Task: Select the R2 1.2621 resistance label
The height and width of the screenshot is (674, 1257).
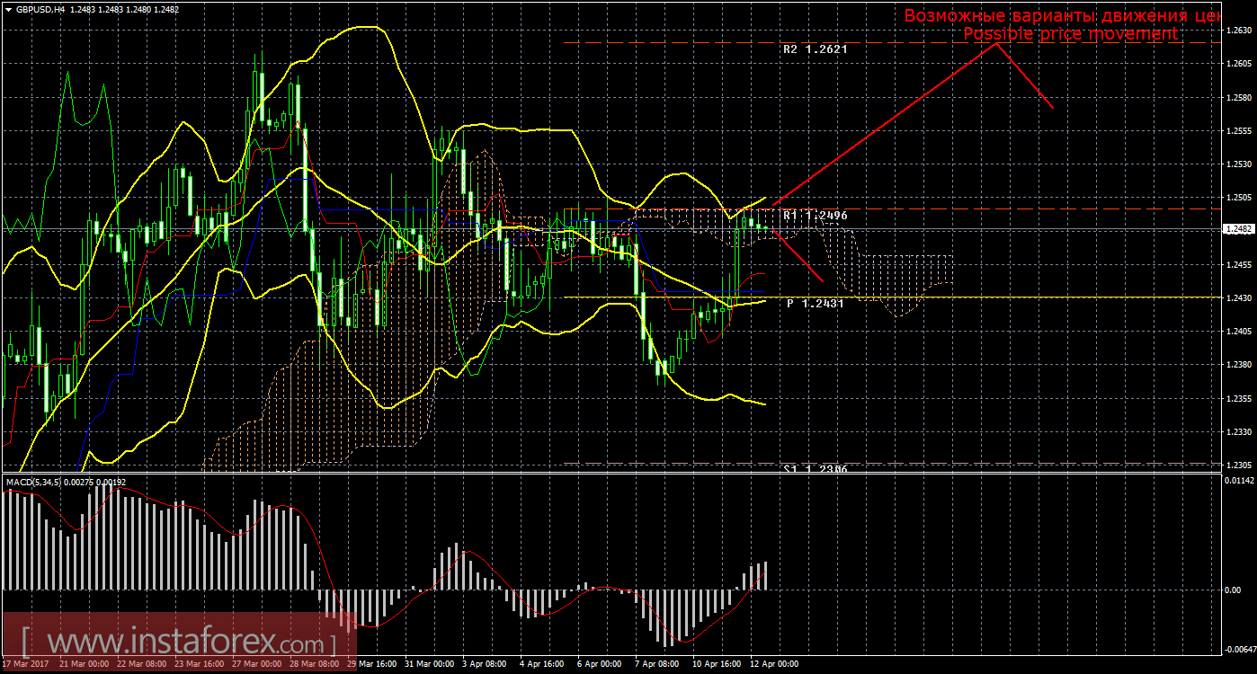Action: (815, 50)
